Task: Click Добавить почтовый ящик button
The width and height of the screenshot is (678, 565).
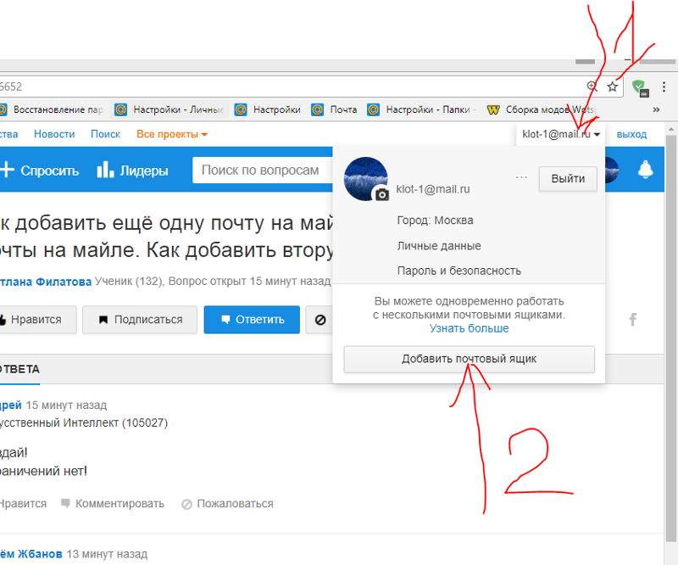Action: tap(470, 359)
